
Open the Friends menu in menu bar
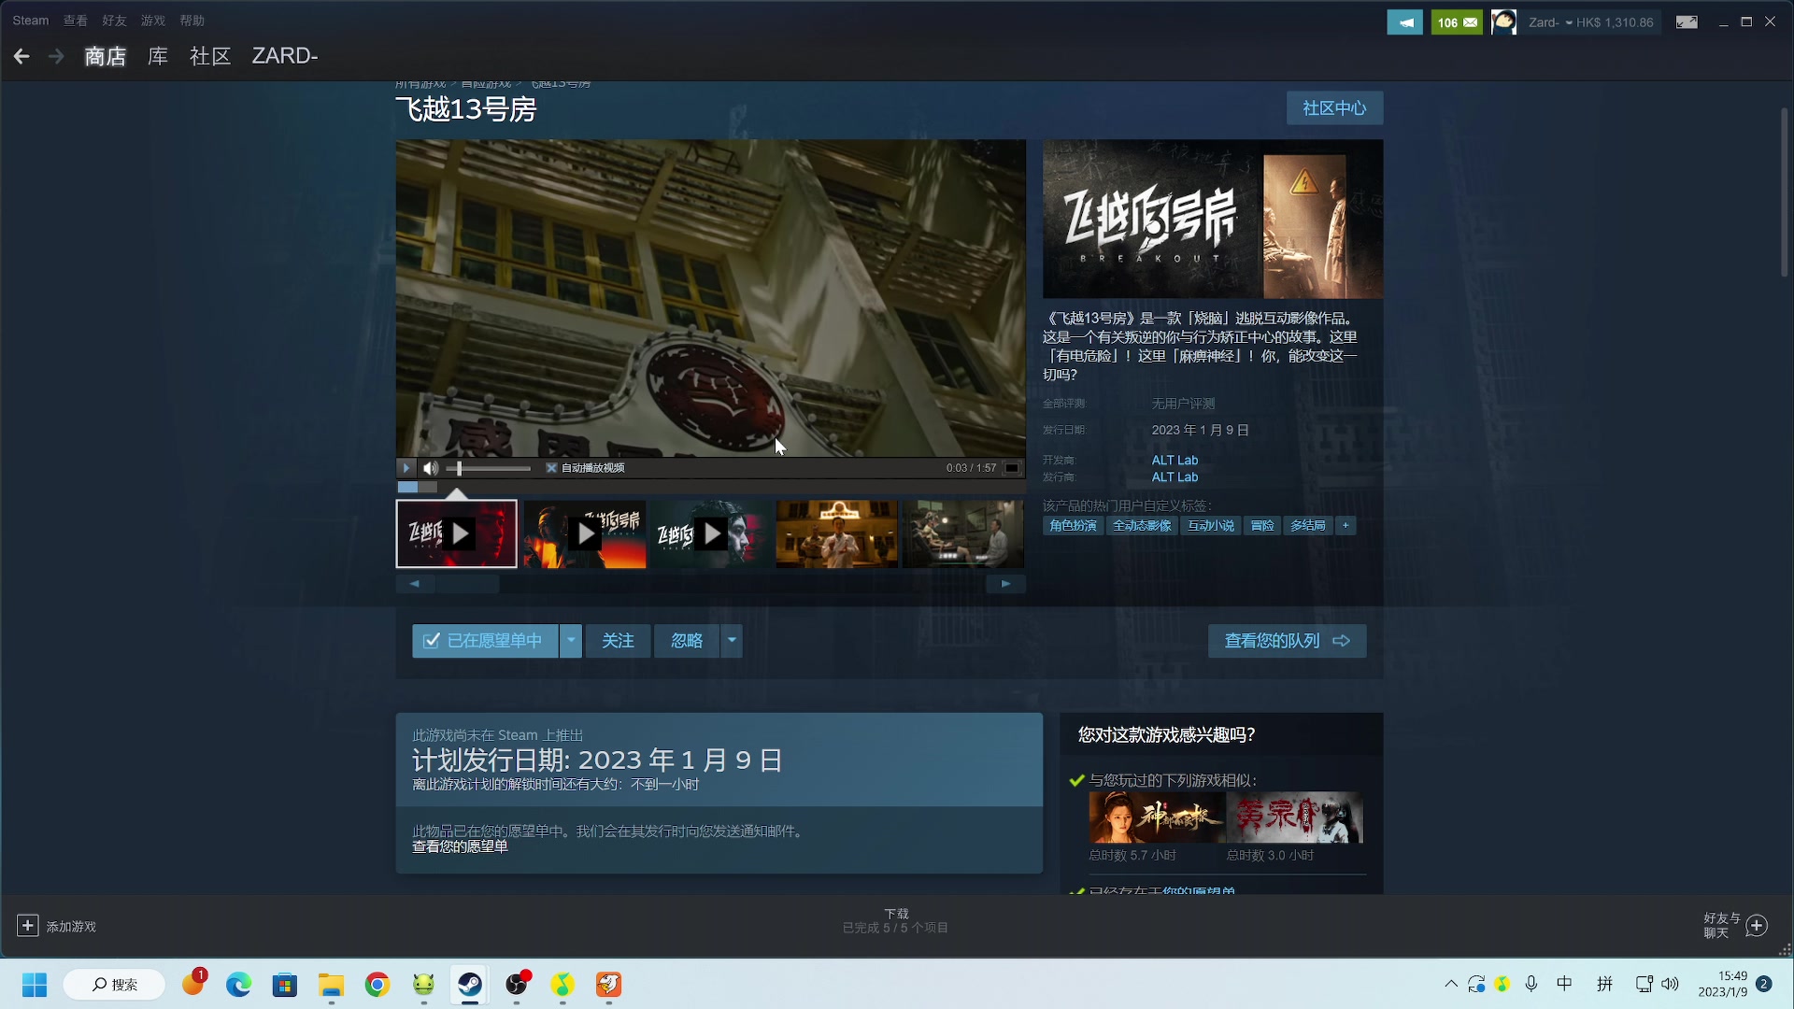tap(114, 21)
